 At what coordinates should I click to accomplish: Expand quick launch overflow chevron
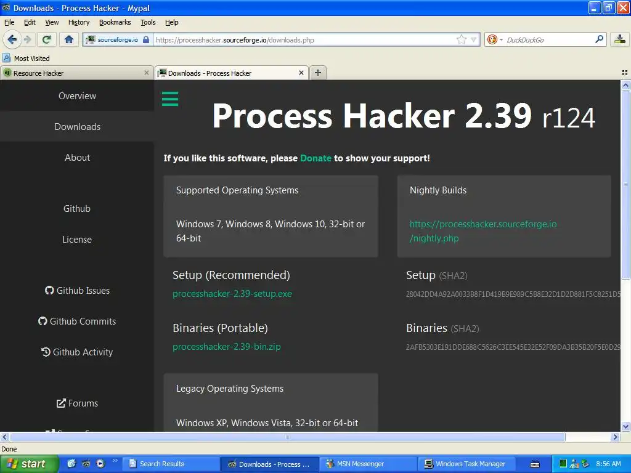pyautogui.click(x=115, y=461)
